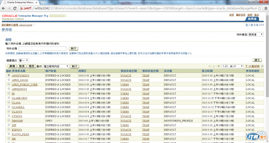Open the action dropdown (建立相同內容)
269x143 pixels.
(56, 66)
